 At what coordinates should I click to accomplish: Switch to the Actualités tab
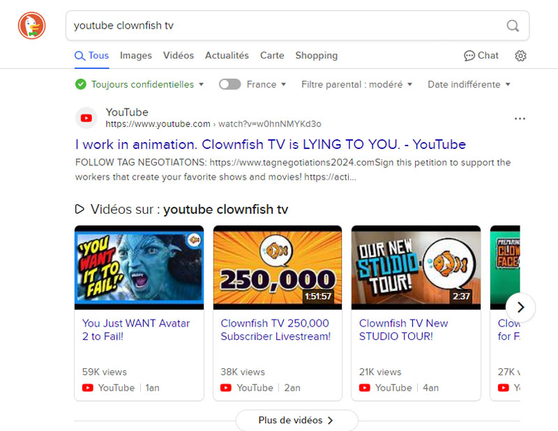(227, 56)
